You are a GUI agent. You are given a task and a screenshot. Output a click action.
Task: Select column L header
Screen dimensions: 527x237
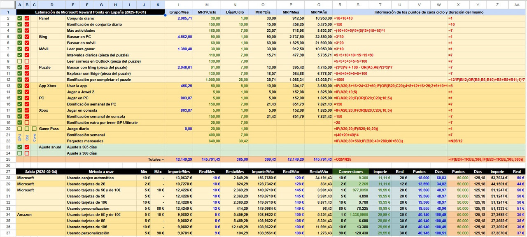pos(179,5)
